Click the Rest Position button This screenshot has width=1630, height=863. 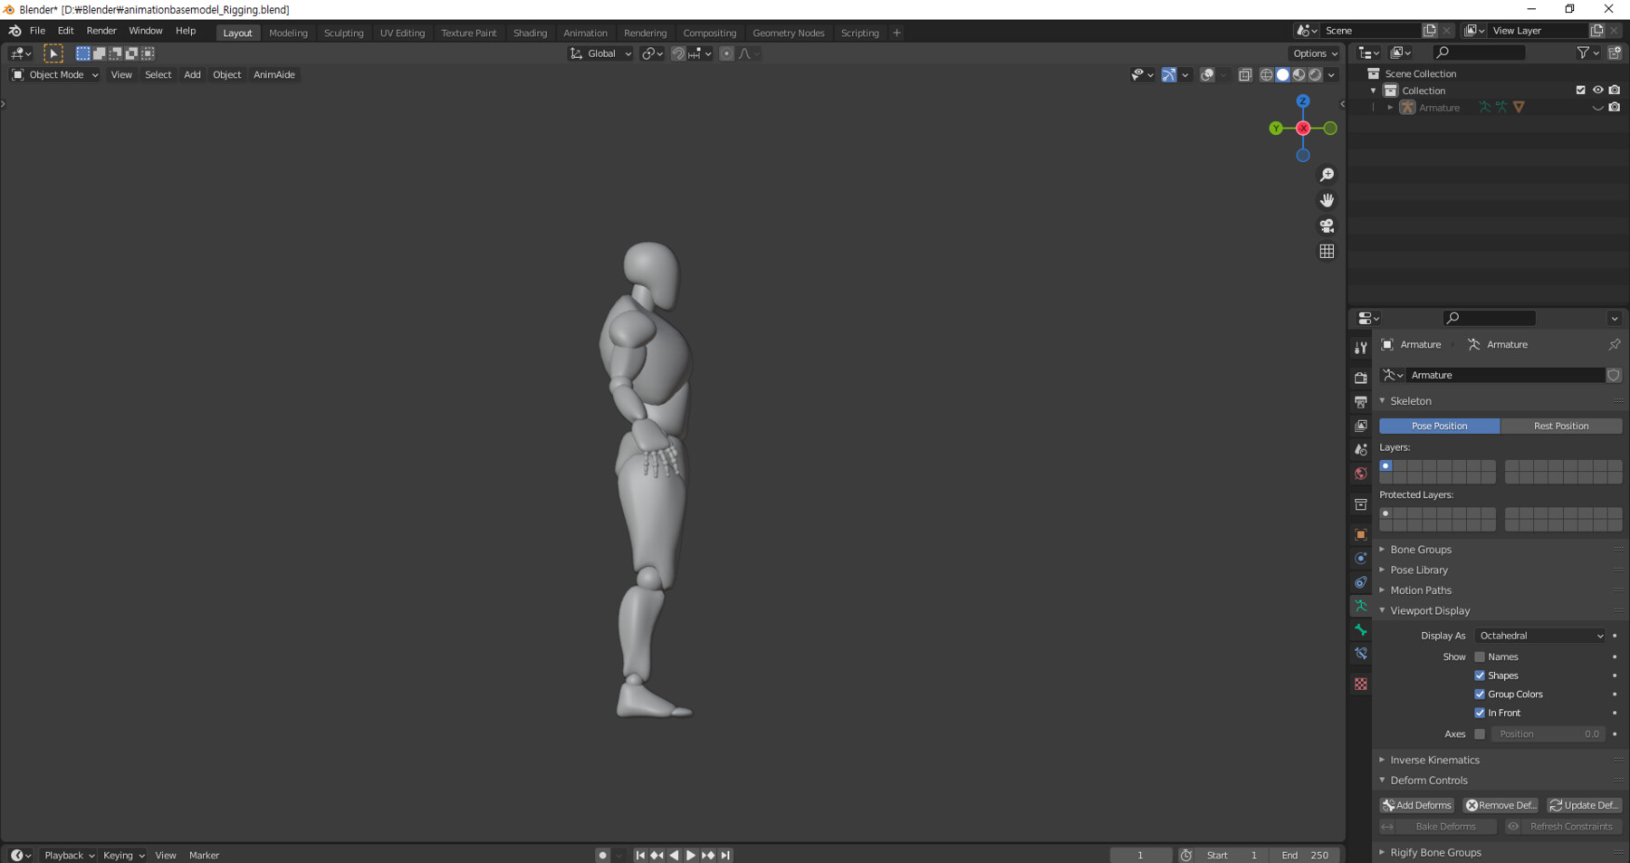pos(1560,426)
